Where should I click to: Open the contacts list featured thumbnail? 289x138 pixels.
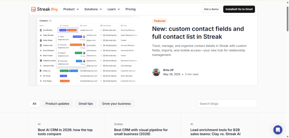(x=88, y=51)
